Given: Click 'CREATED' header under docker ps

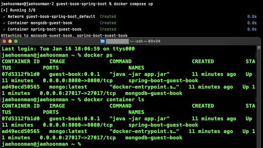Looking at the screenshot, I should [203, 61].
